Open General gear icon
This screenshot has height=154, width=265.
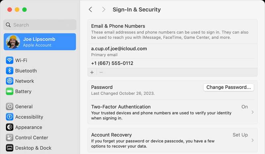(10, 106)
